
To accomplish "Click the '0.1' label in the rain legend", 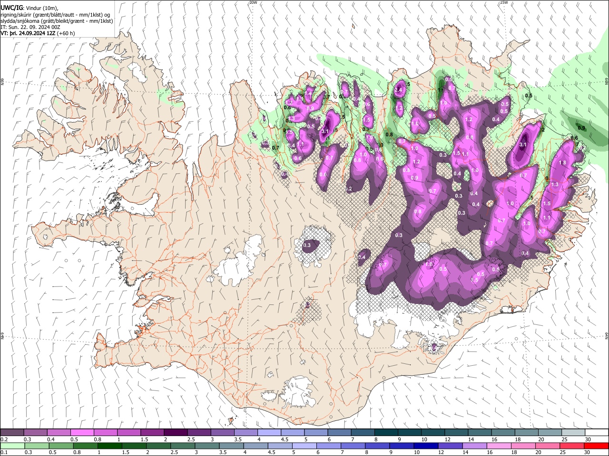I will [4, 453].
